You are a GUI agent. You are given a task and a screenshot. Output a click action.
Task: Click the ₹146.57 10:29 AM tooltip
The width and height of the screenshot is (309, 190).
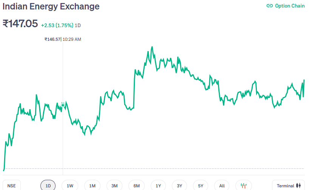click(63, 39)
